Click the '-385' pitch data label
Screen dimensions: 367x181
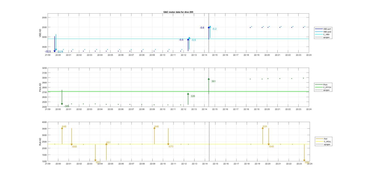click(67, 106)
